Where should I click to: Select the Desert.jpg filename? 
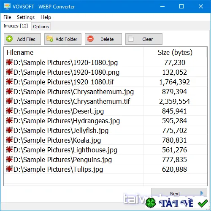(x=59, y=111)
